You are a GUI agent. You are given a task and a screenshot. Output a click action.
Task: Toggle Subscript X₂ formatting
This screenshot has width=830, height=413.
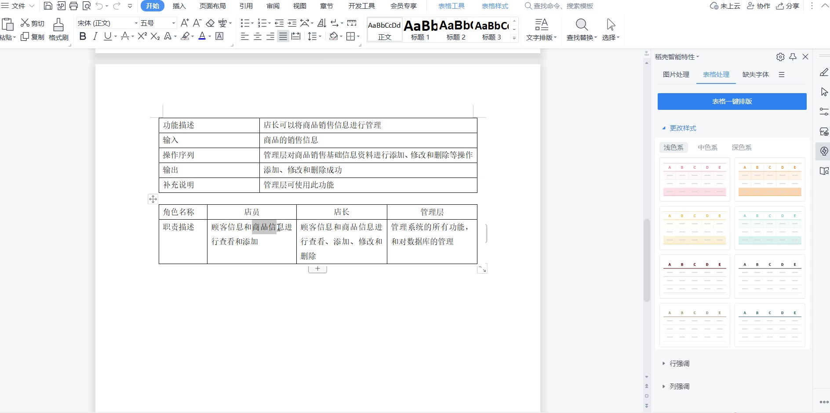(155, 36)
